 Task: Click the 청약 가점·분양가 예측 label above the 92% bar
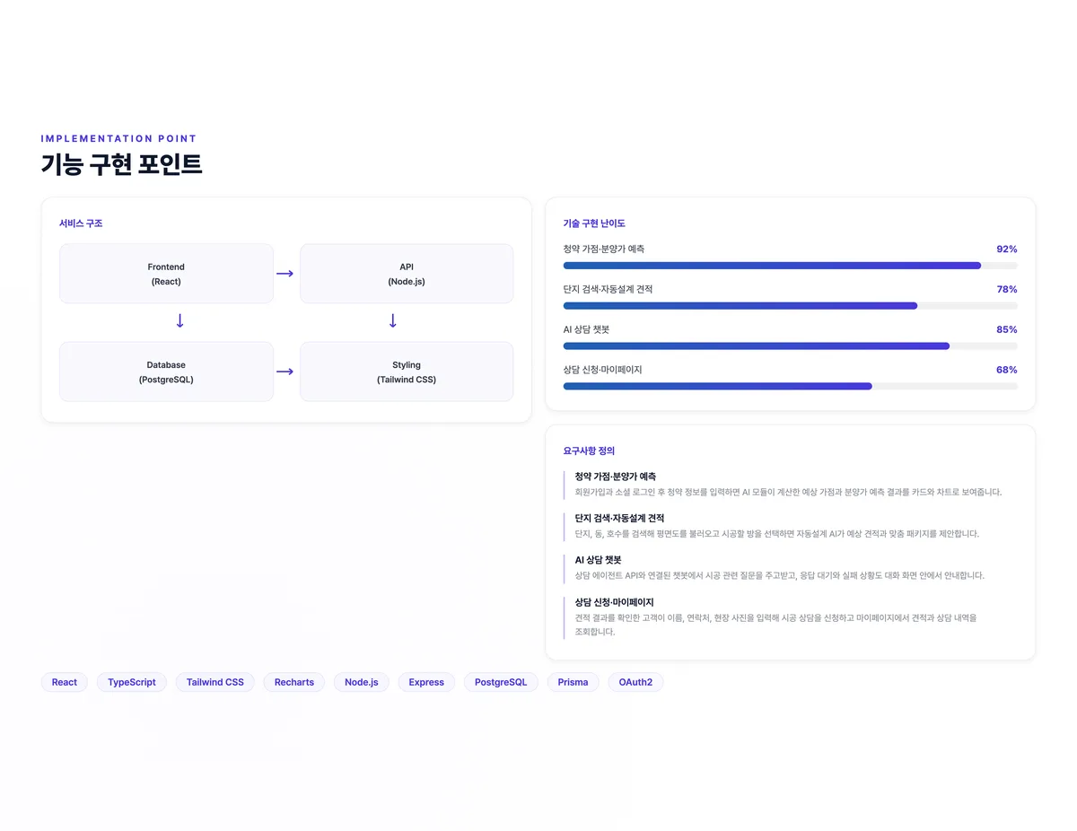click(x=604, y=249)
